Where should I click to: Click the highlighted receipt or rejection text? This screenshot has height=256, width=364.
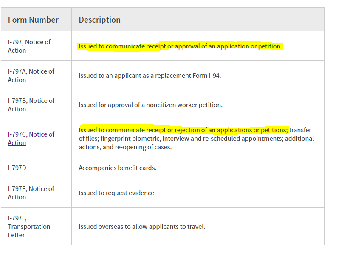pyautogui.click(x=183, y=130)
